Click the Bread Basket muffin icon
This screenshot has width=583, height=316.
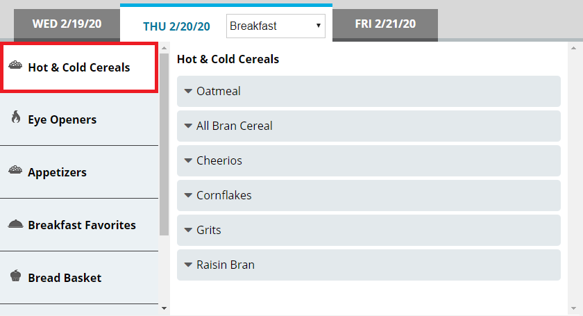pos(15,276)
